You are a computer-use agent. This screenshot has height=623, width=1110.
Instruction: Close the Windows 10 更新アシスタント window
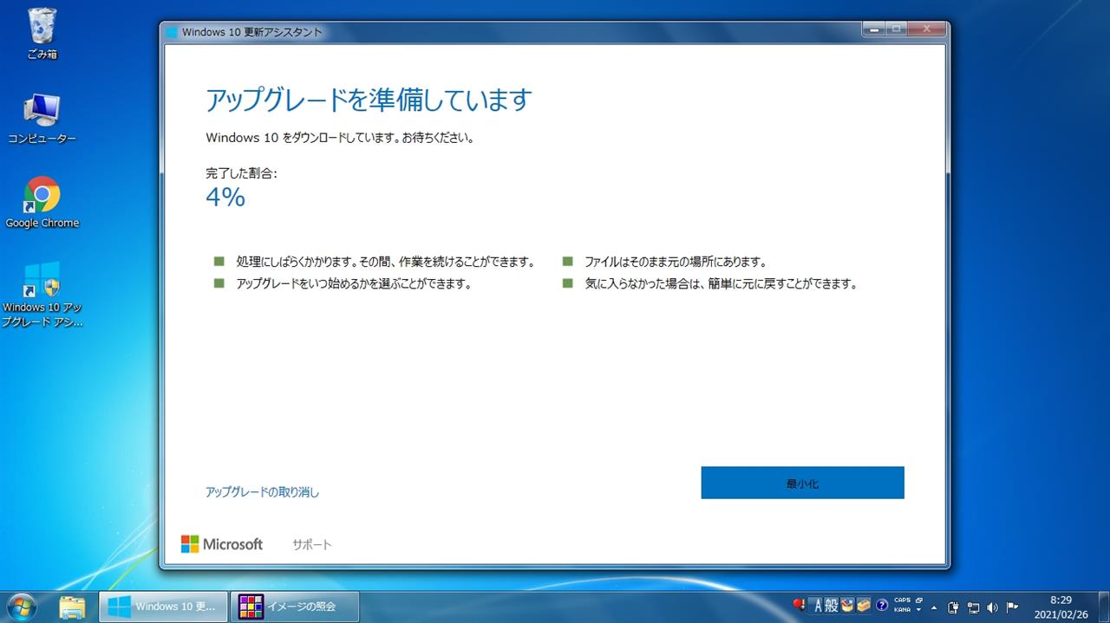click(x=926, y=29)
